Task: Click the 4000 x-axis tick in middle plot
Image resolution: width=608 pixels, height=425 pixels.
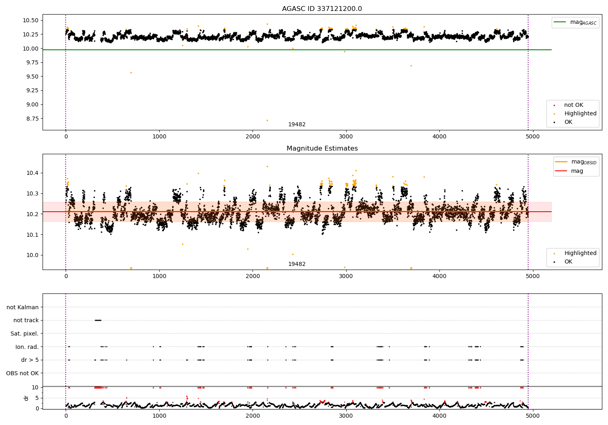Action: 439,276
